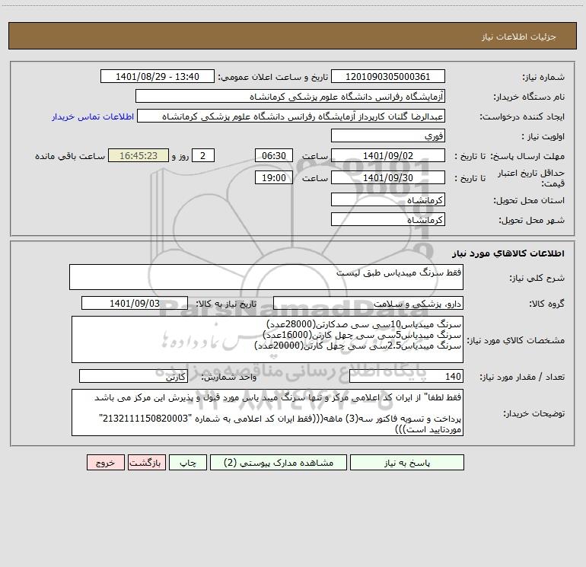This screenshot has height=567, width=586.
Task: Click the unit field showing کارتن
Action: 133,377
